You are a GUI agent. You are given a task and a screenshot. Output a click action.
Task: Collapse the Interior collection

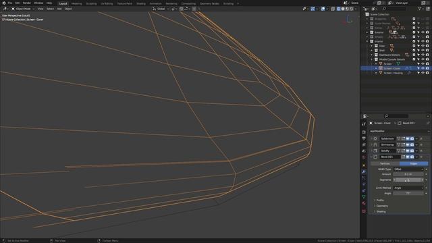pyautogui.click(x=367, y=41)
